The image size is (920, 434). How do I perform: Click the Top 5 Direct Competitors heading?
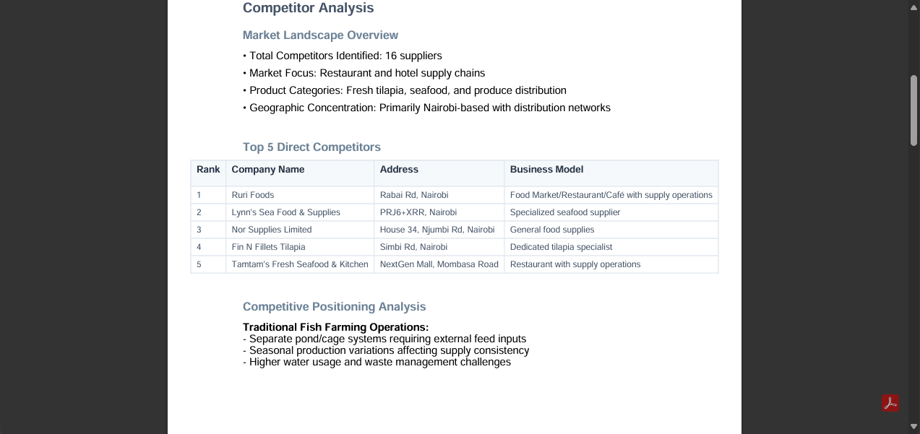(311, 147)
